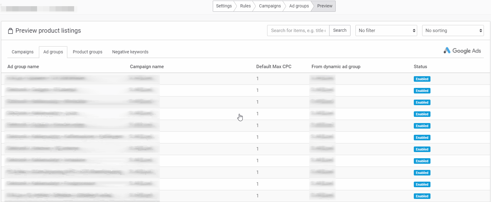Switch to the Campaigns tab

pos(23,52)
